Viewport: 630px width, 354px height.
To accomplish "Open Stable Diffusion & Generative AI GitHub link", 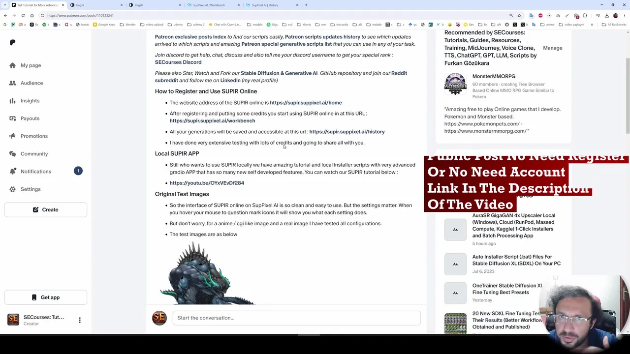I will click(x=279, y=73).
